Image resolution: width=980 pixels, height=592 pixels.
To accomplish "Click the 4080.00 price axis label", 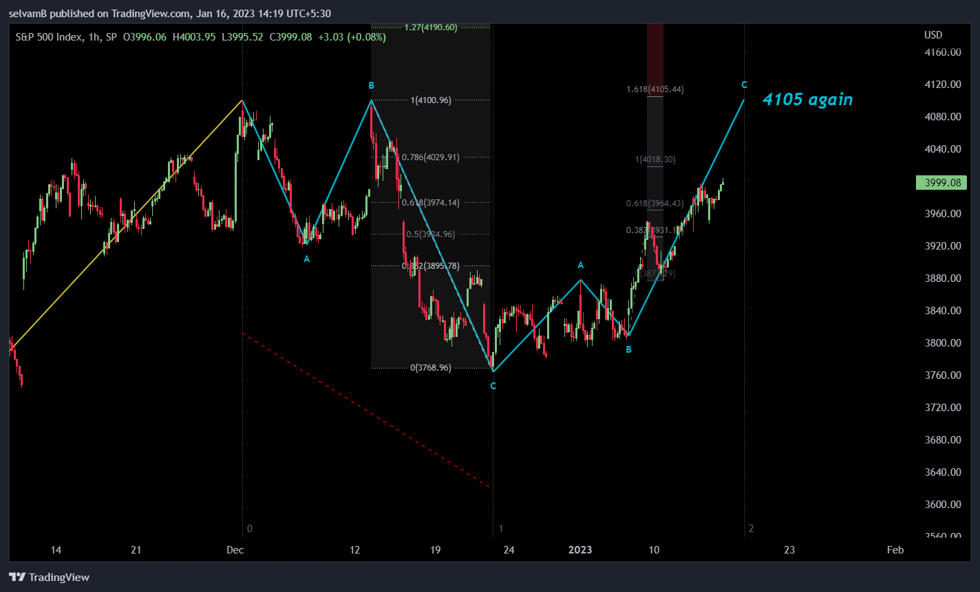I will coord(943,117).
